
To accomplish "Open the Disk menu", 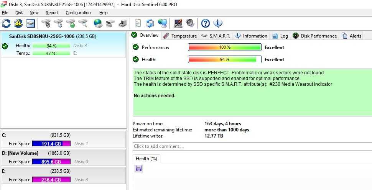I will [x=19, y=13].
